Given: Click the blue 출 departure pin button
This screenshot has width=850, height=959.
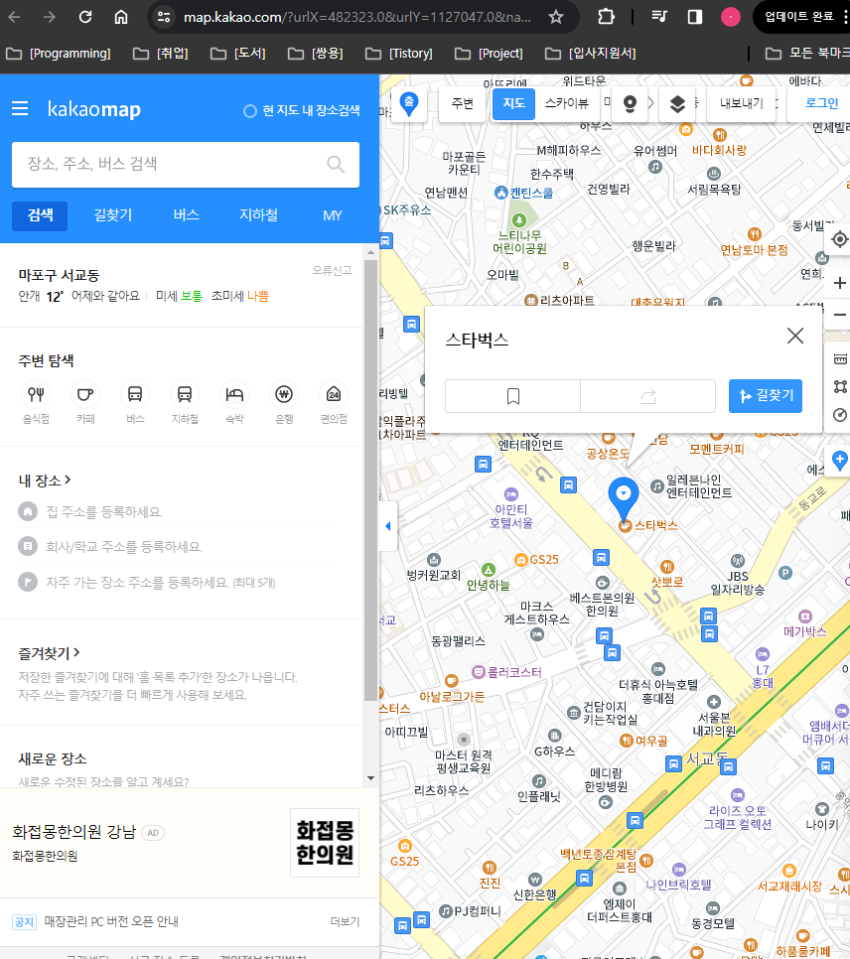Looking at the screenshot, I should (409, 103).
